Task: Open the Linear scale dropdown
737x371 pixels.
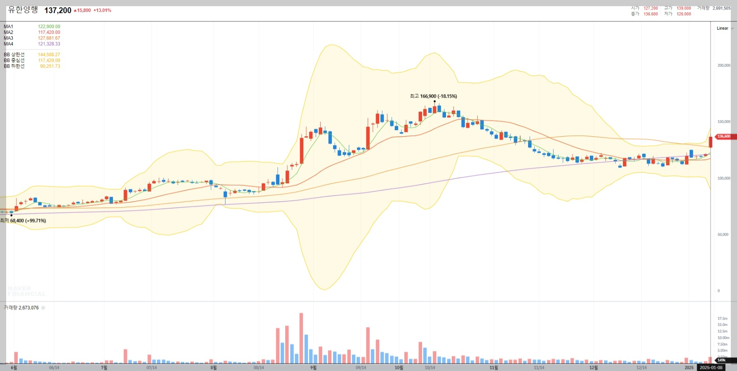Action: [x=725, y=28]
